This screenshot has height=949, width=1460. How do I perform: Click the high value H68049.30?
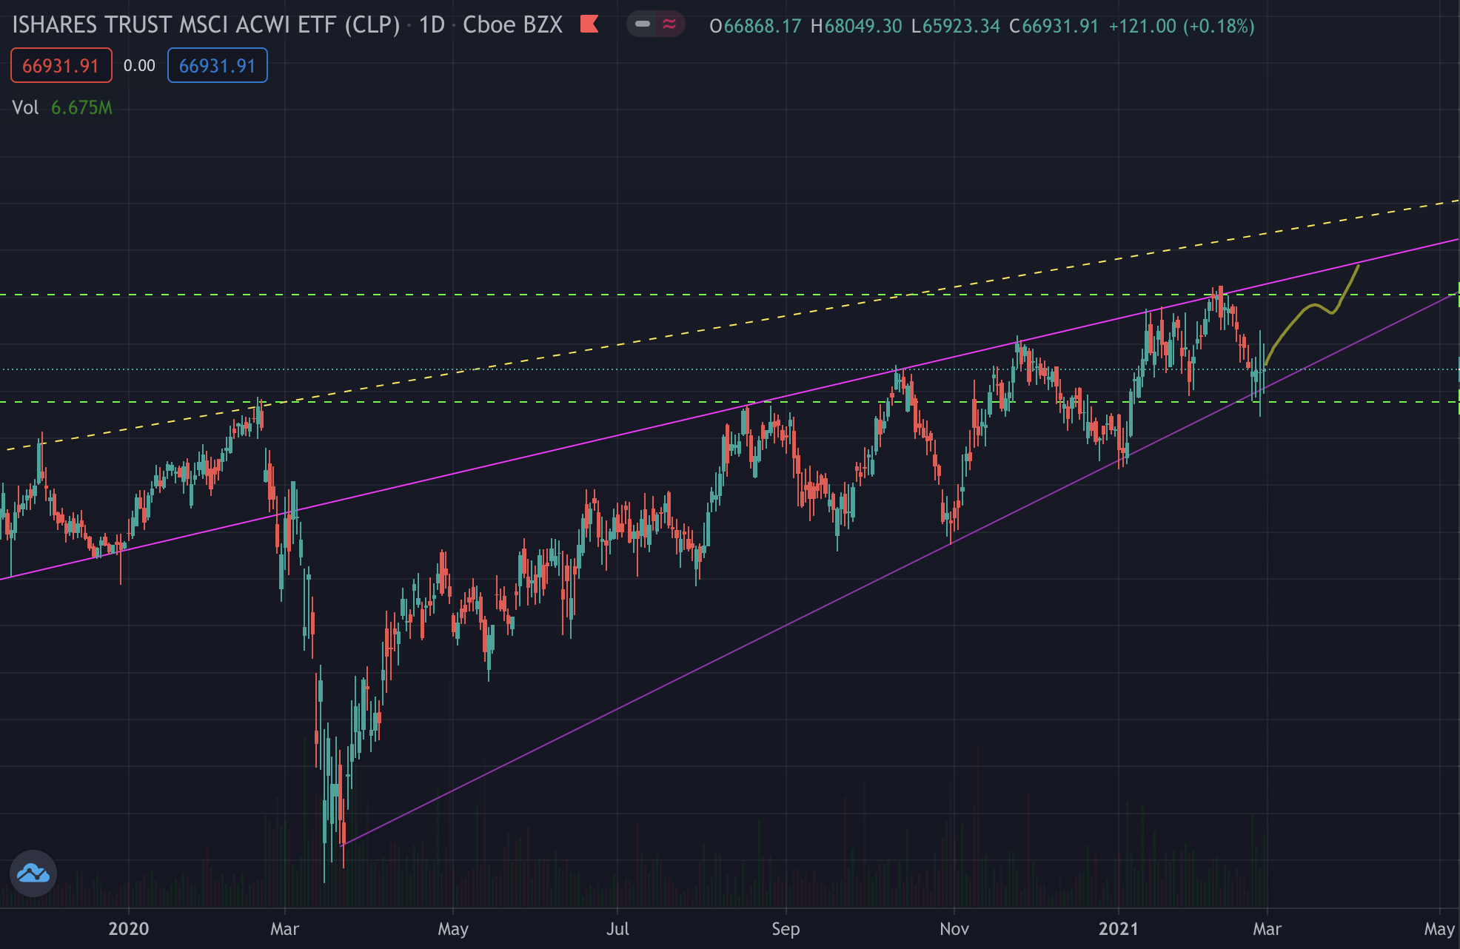click(x=857, y=26)
